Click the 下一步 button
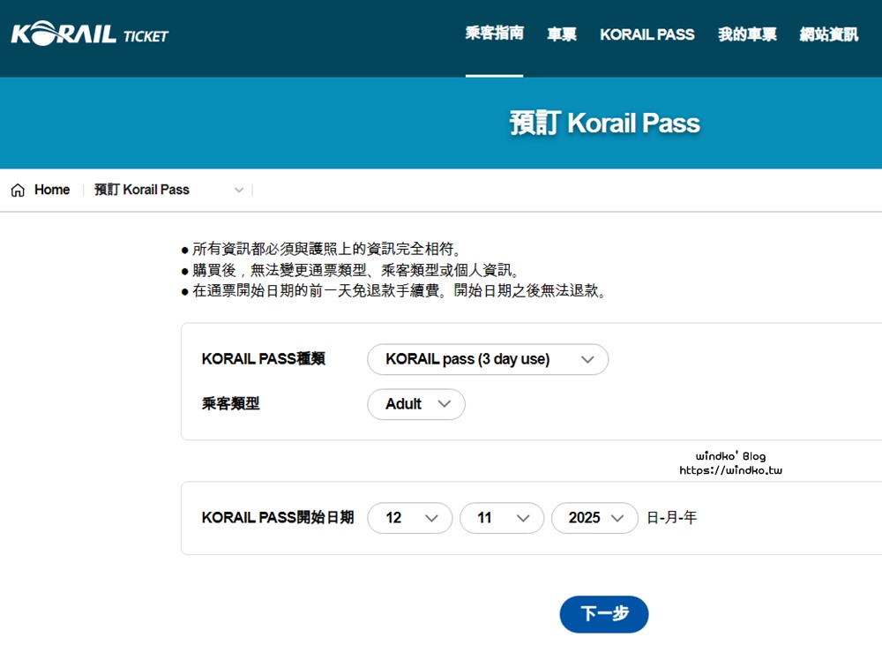This screenshot has height=645, width=882. (604, 614)
